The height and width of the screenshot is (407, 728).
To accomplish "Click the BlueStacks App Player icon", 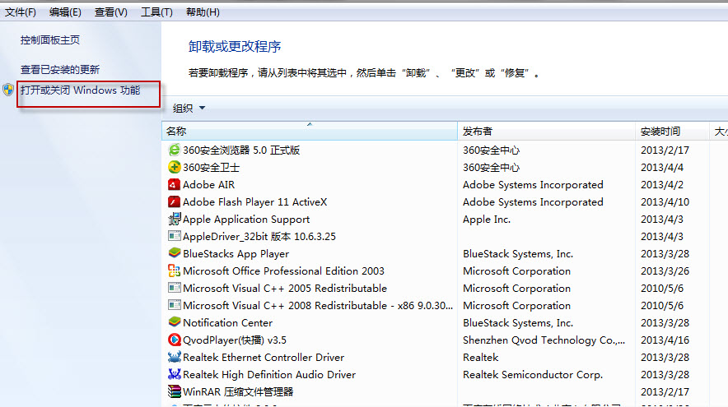I will pyautogui.click(x=174, y=254).
